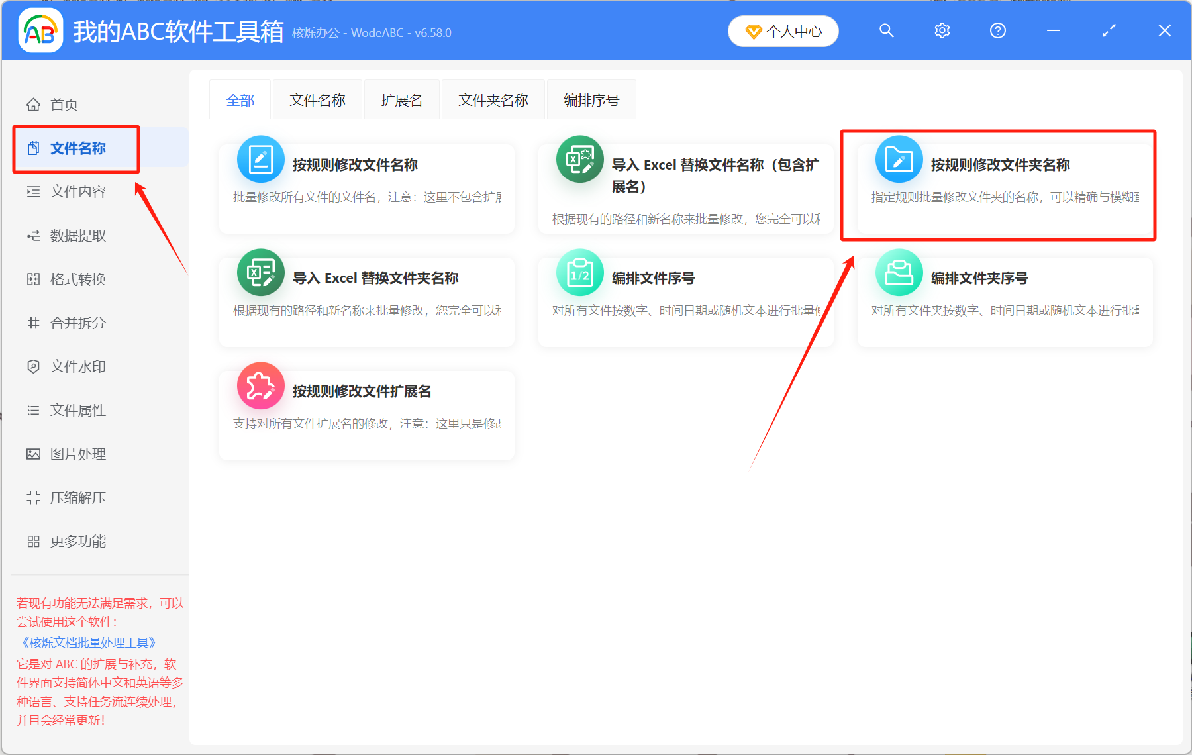Open the 按规则修改文件扩展名 puzzle icon
1192x755 pixels.
click(x=260, y=385)
